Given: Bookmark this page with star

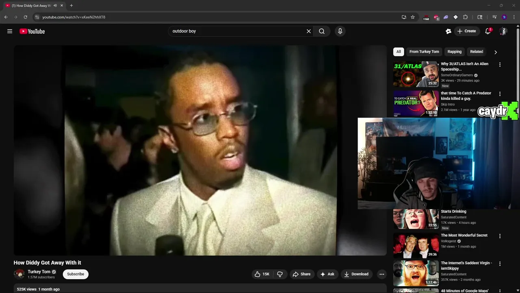Looking at the screenshot, I should tap(413, 17).
